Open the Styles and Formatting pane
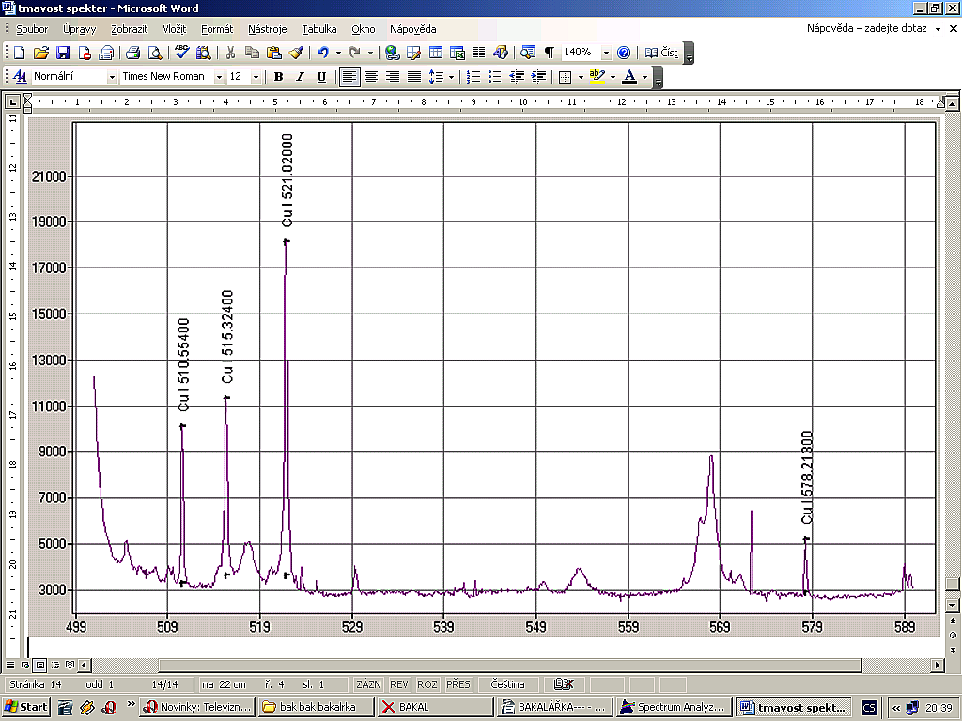This screenshot has height=721, width=962. pyautogui.click(x=20, y=77)
